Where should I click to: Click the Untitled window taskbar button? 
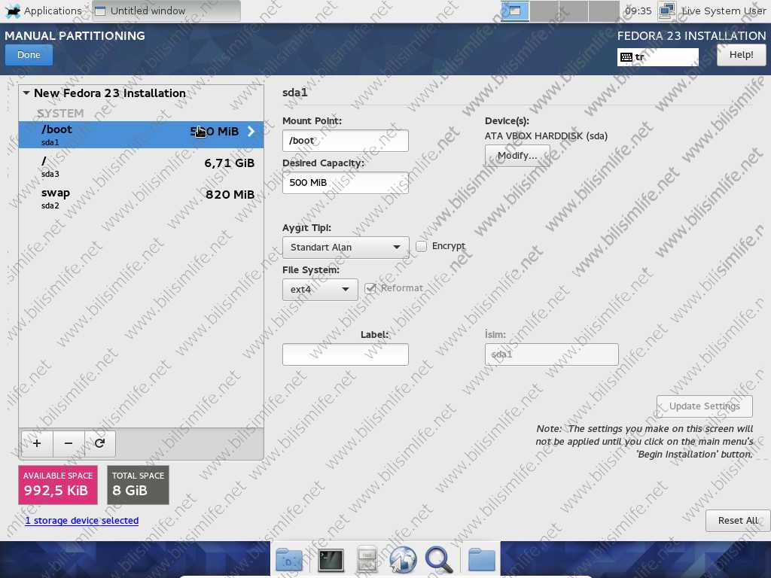(x=166, y=11)
